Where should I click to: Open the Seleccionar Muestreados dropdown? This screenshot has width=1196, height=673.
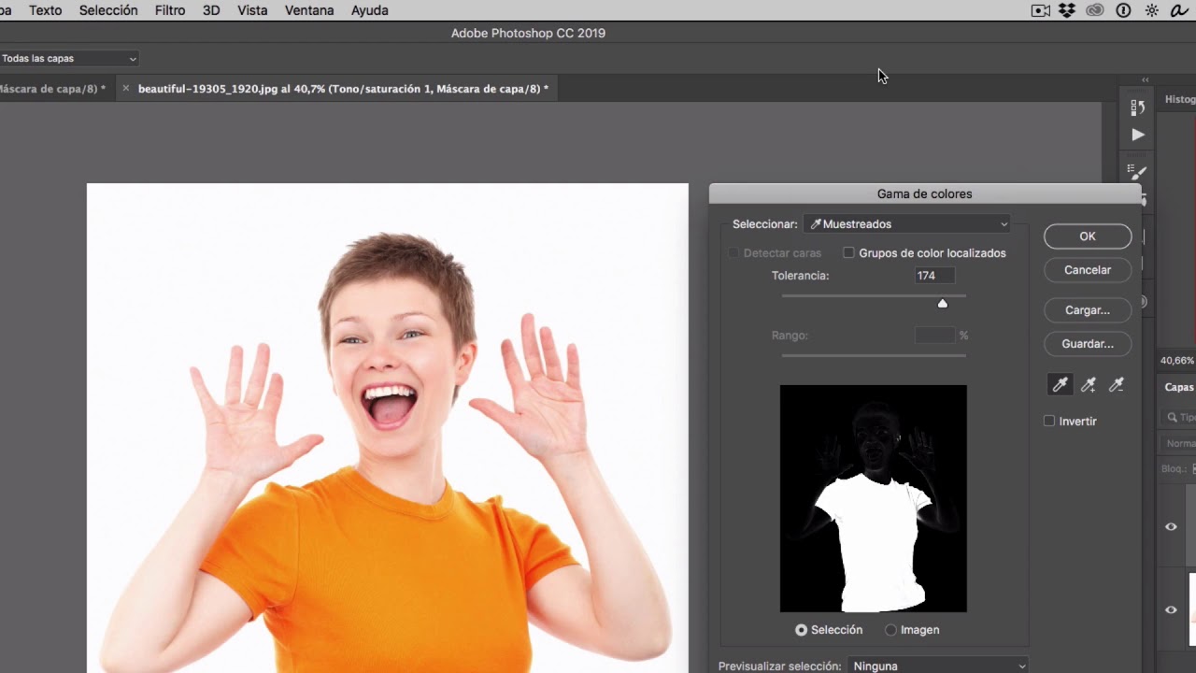pyautogui.click(x=907, y=224)
